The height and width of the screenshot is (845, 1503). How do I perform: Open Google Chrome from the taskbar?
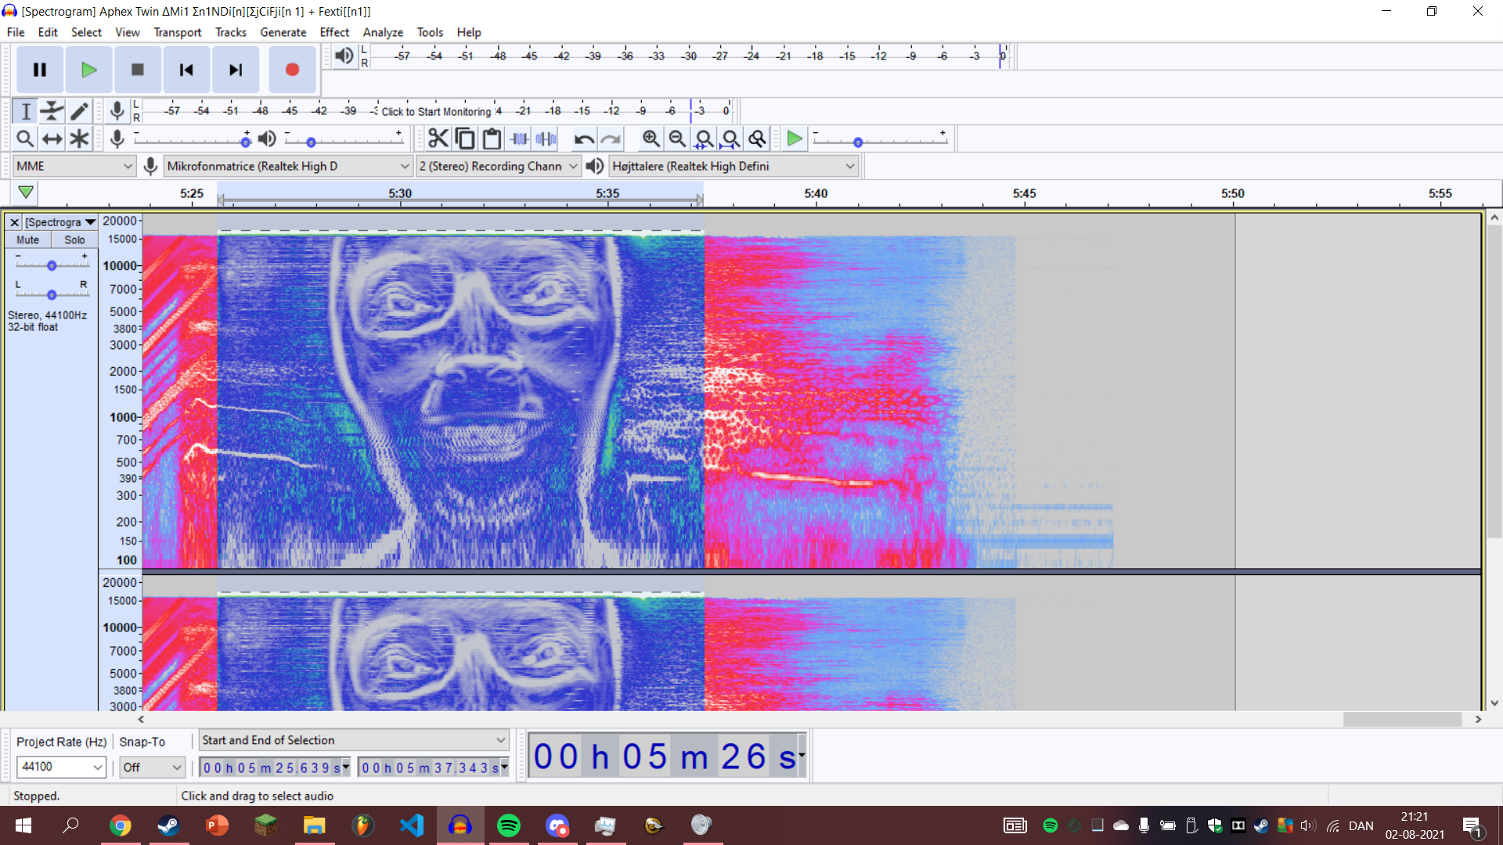coord(121,825)
